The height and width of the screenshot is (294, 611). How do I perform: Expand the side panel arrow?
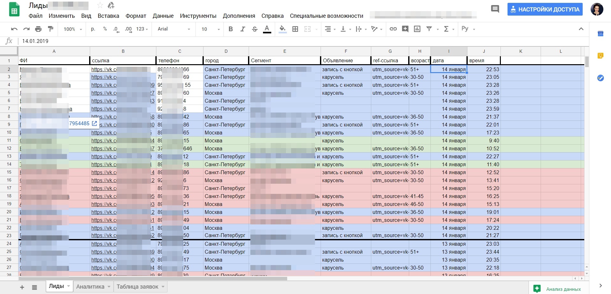pyautogui.click(x=600, y=285)
